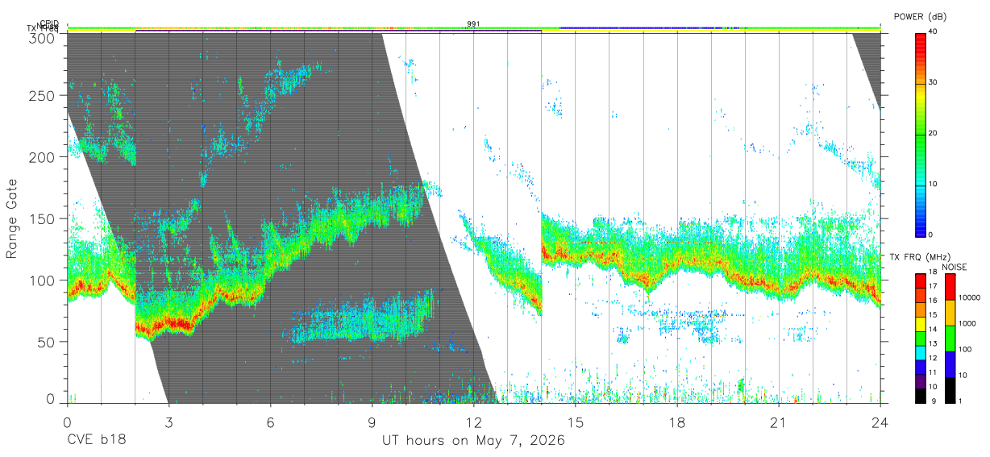Pick the 16 label on TX FRQ legend
The image size is (990, 457).
coord(933,301)
